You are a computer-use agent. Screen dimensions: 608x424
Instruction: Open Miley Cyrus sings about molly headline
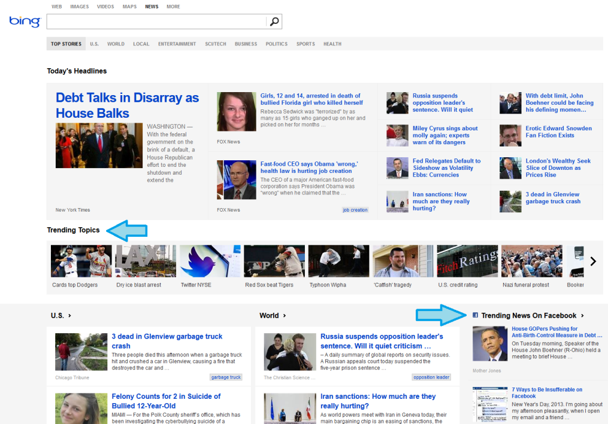click(x=445, y=135)
